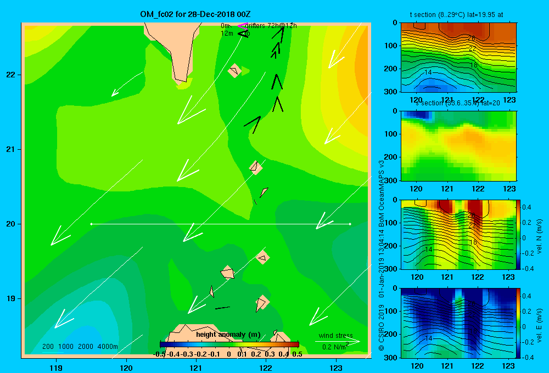The width and height of the screenshot is (549, 373).
Task: Click depth label 200 of vel. N section
Action: [391, 246]
